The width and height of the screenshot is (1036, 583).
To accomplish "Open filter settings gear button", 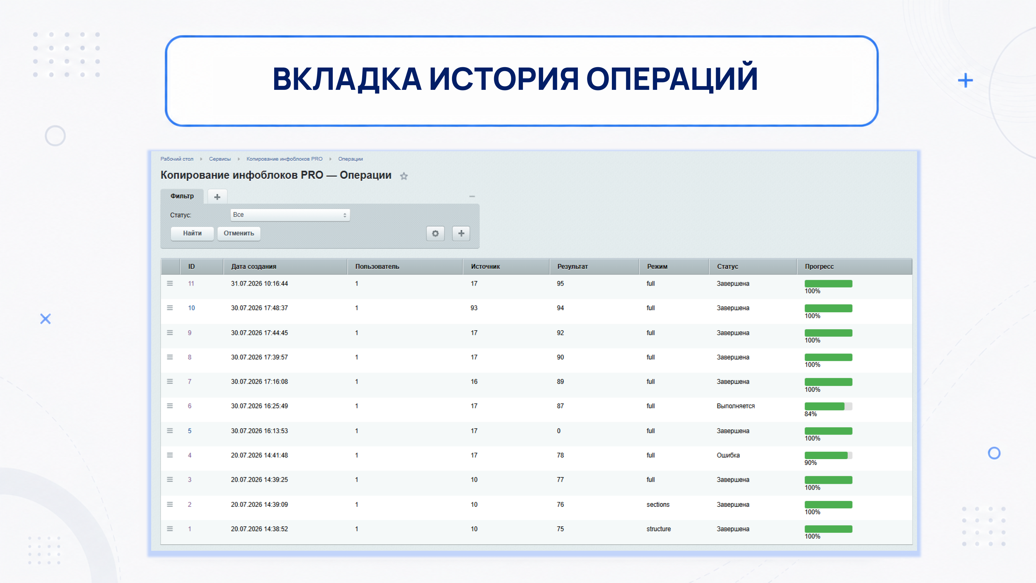I will pos(435,233).
